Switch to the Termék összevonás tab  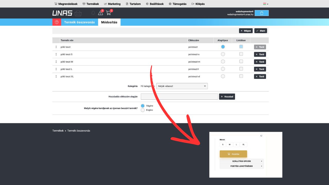(79, 22)
